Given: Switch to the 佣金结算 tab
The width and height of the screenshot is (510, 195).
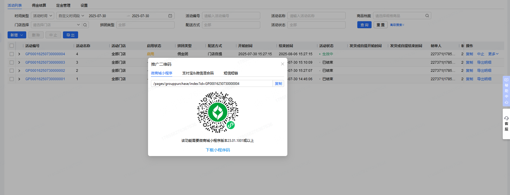Looking at the screenshot, I should (x=39, y=5).
